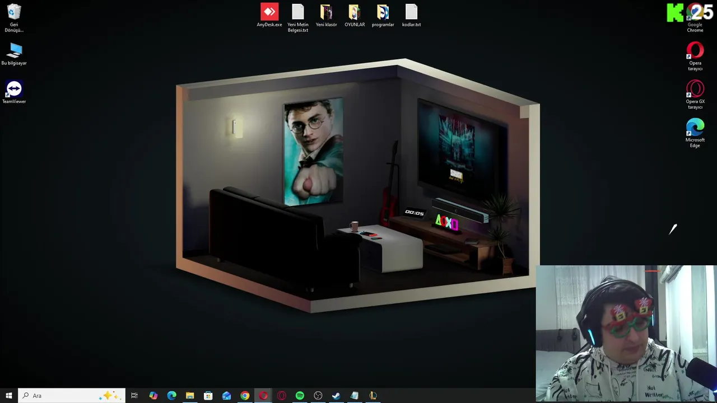Screen dimensions: 717x403
Task: Open Google Chrome from the taskbar
Action: (x=245, y=396)
